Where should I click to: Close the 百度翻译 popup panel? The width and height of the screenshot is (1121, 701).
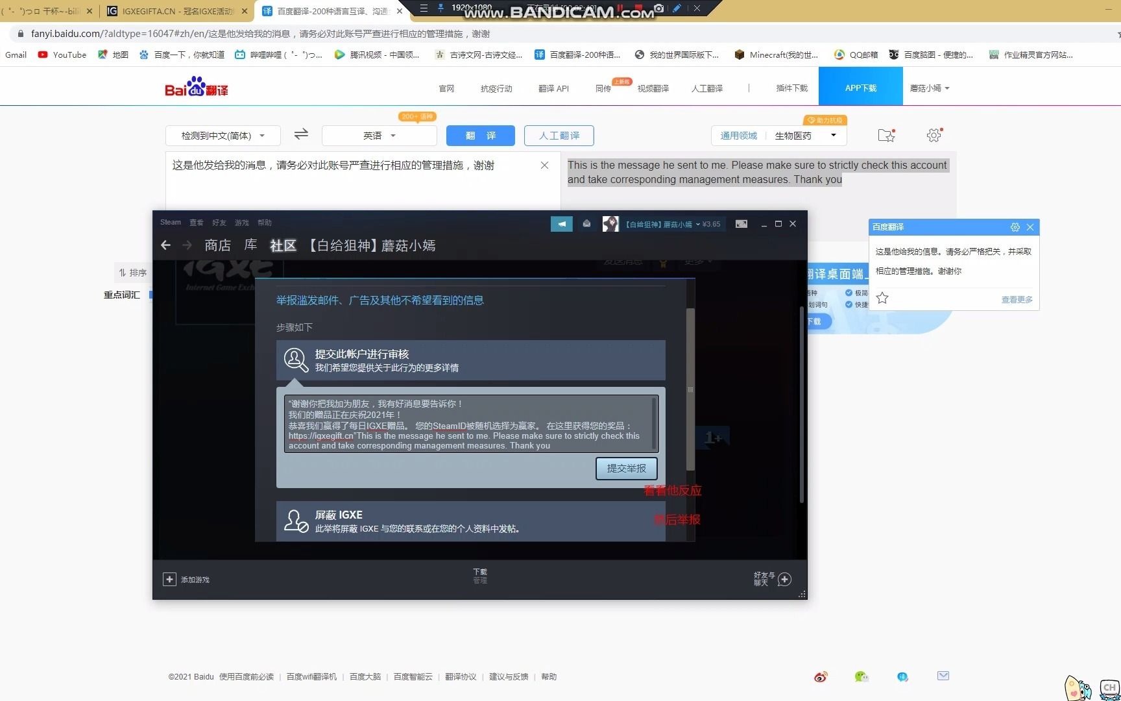(x=1030, y=227)
